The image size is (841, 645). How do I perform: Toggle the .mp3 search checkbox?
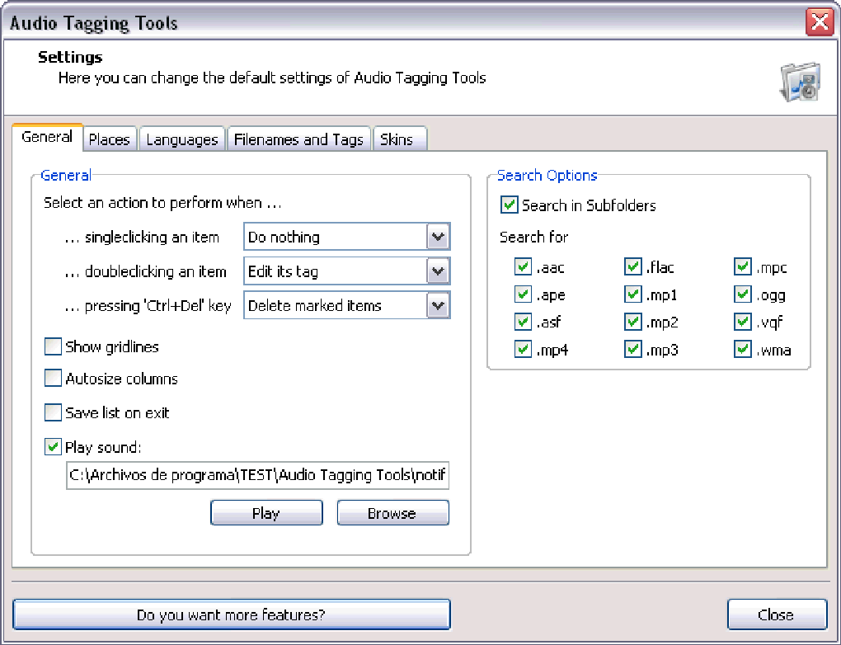[x=632, y=349]
